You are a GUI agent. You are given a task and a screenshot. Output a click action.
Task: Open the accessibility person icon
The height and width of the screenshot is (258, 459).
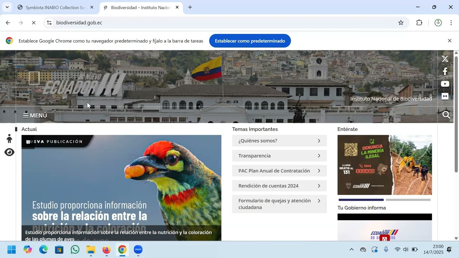click(x=9, y=139)
